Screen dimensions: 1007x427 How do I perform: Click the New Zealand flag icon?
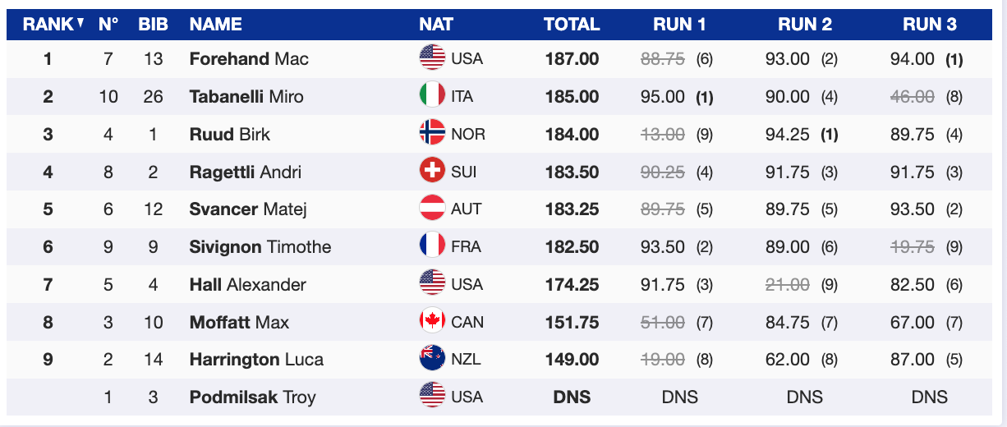[x=432, y=360]
